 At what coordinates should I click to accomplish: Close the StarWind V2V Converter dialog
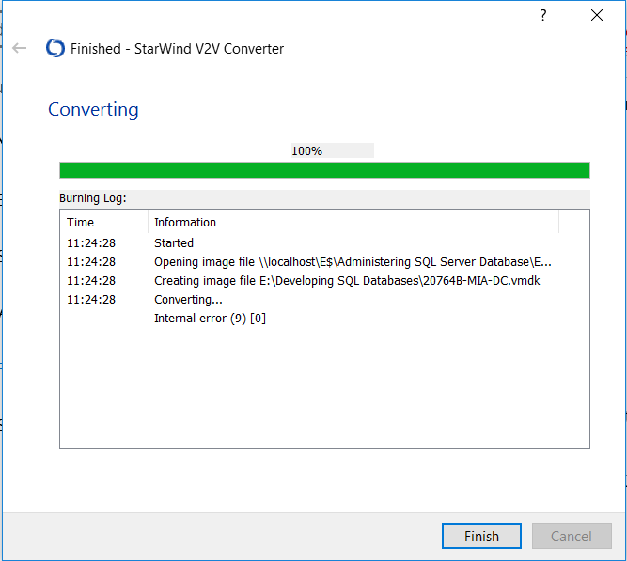click(597, 15)
